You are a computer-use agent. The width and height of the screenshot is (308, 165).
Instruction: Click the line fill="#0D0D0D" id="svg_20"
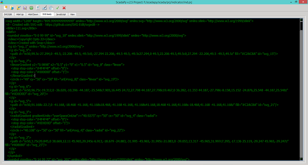coord(26,94)
